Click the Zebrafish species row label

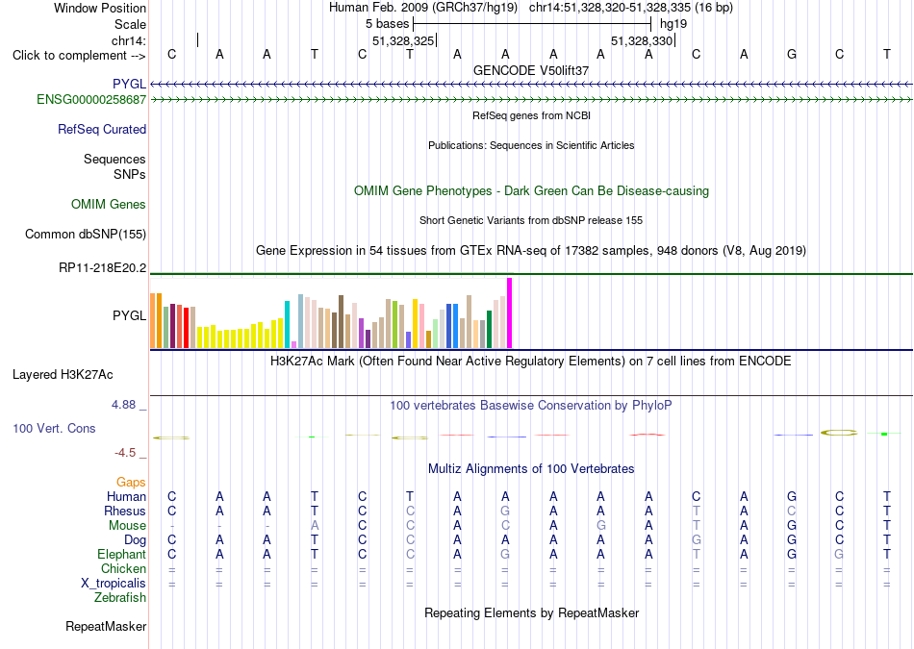[120, 597]
